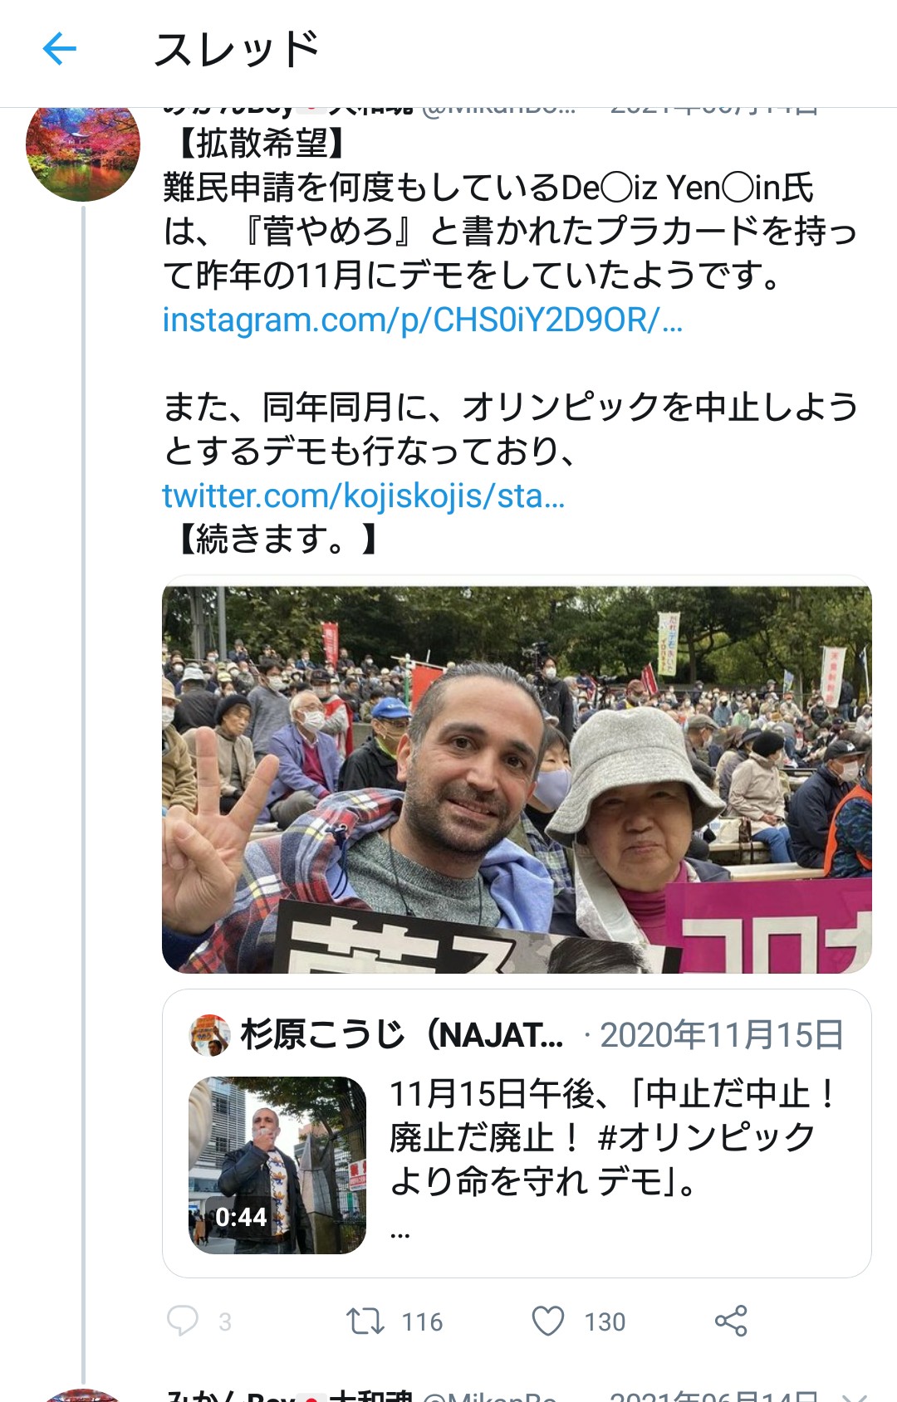Open the quoted tweet by 杉原こうじ

517,1133
